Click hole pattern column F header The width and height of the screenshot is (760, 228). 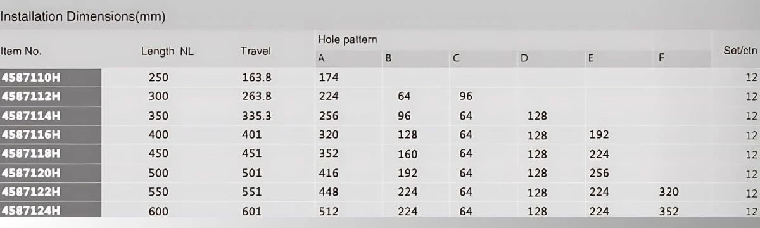click(661, 58)
